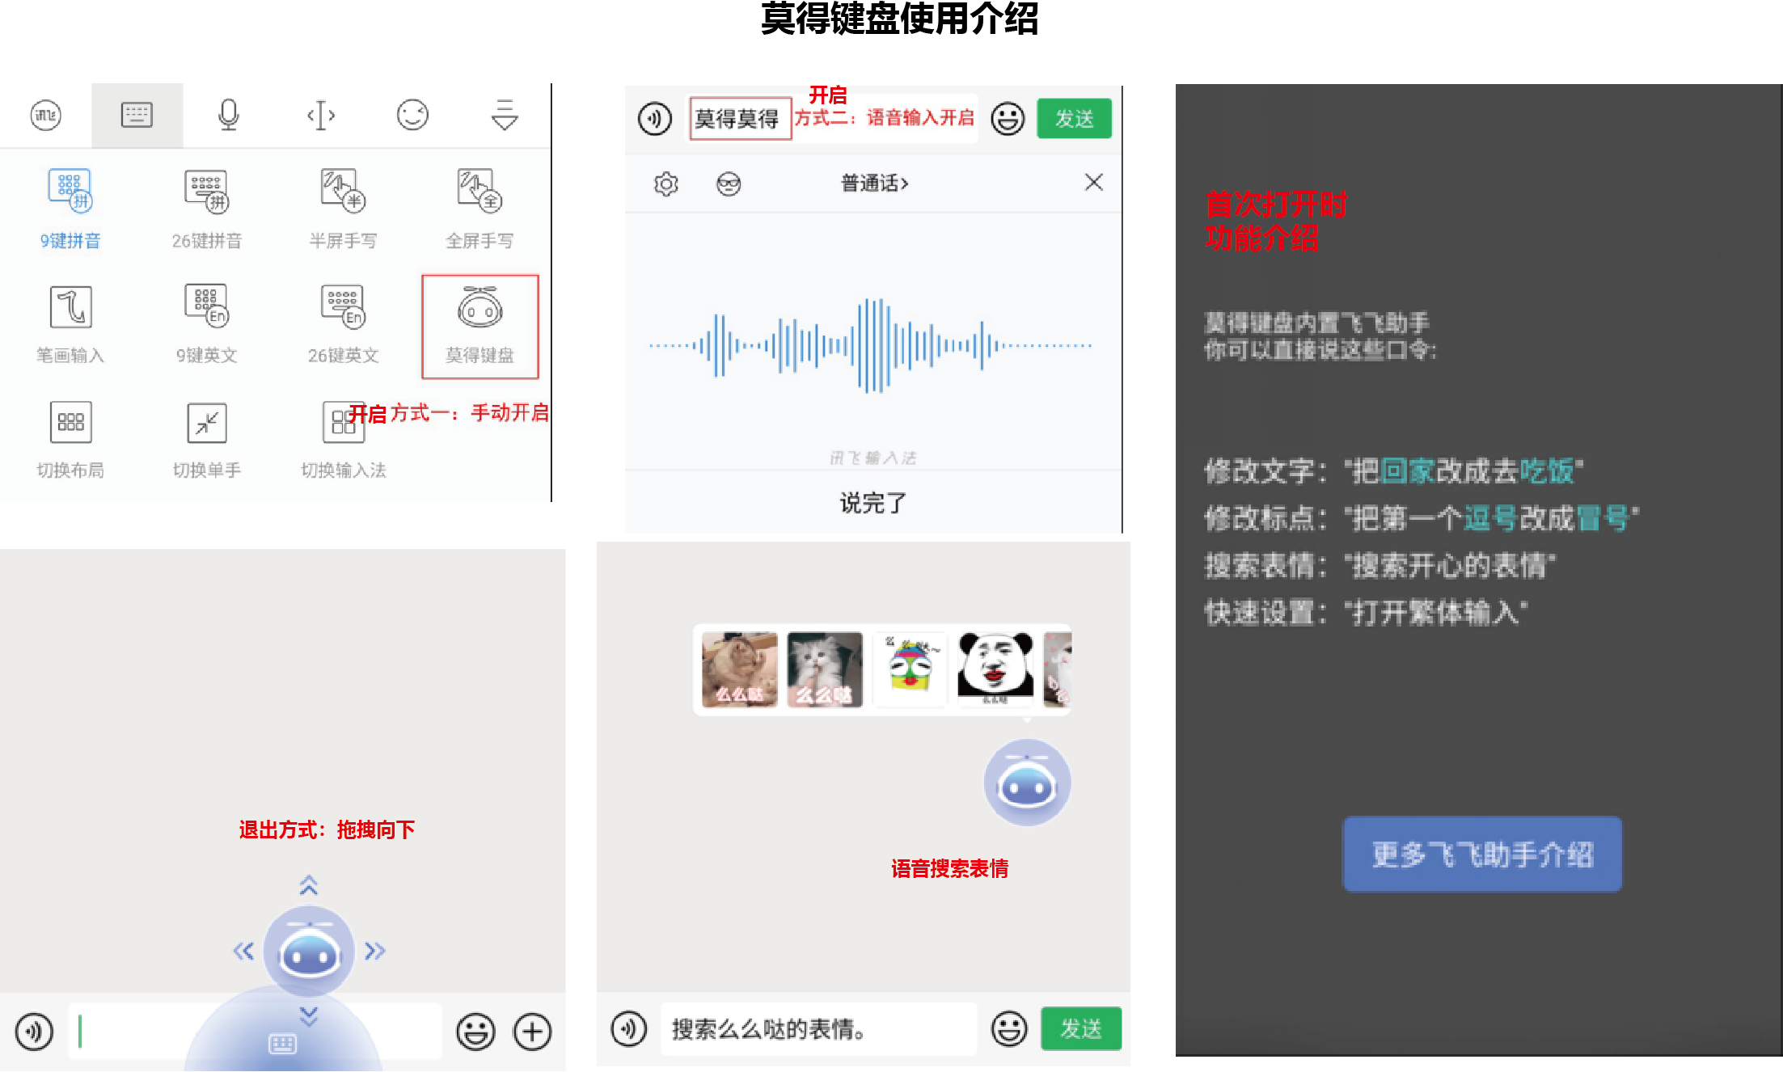Click the 莫得莫得 text input field

(834, 119)
